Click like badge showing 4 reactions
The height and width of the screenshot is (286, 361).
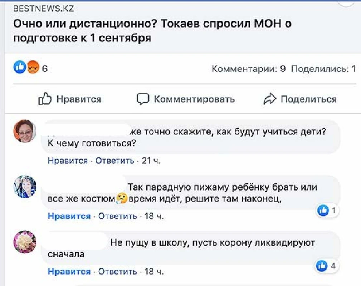pyautogui.click(x=322, y=266)
